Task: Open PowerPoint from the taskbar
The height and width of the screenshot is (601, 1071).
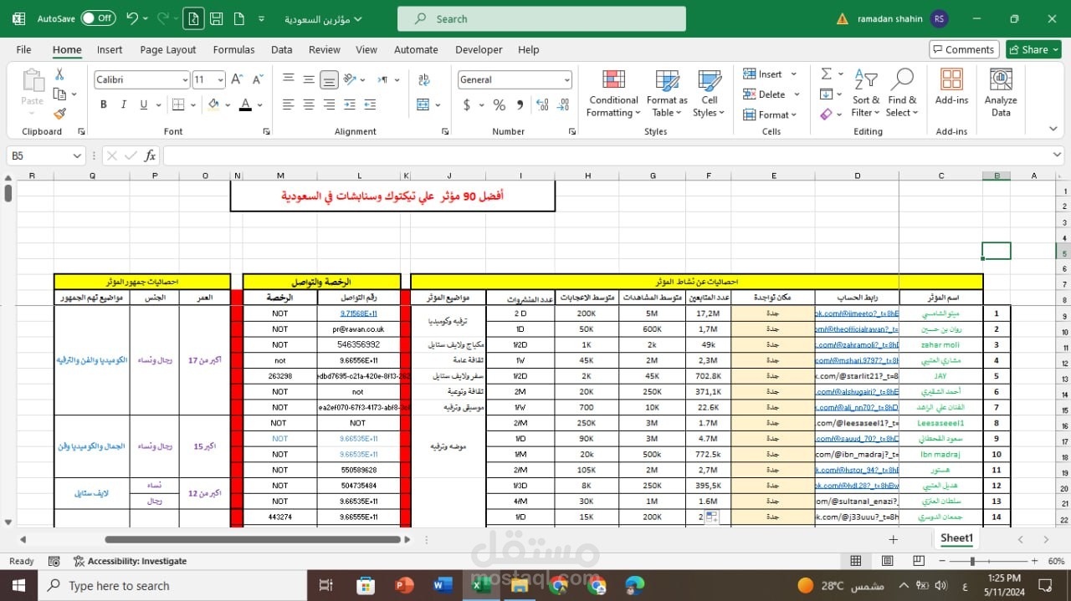Action: tap(404, 585)
